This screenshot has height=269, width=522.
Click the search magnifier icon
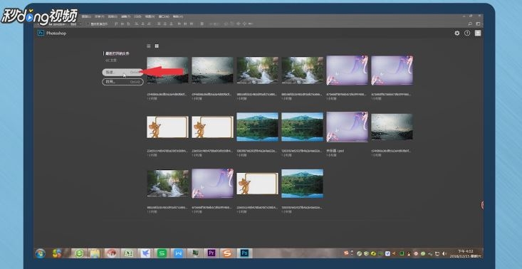point(470,24)
